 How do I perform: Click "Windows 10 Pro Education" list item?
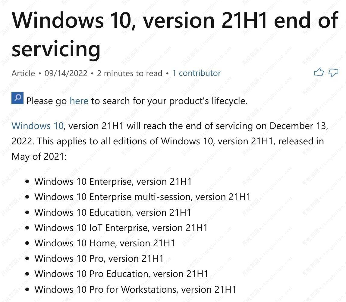(121, 274)
